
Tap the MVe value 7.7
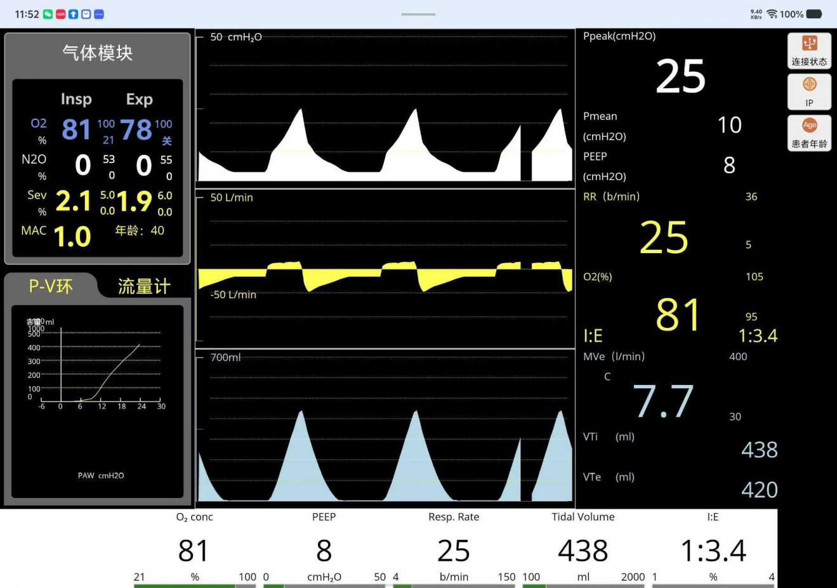(663, 402)
